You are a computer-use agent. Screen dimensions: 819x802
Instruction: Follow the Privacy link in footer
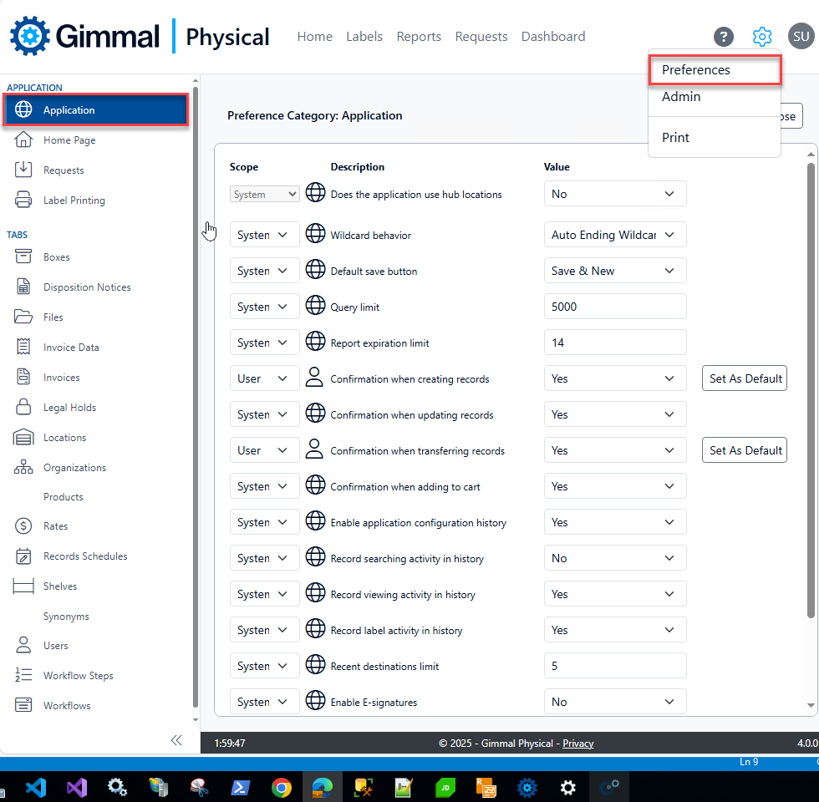click(x=577, y=744)
